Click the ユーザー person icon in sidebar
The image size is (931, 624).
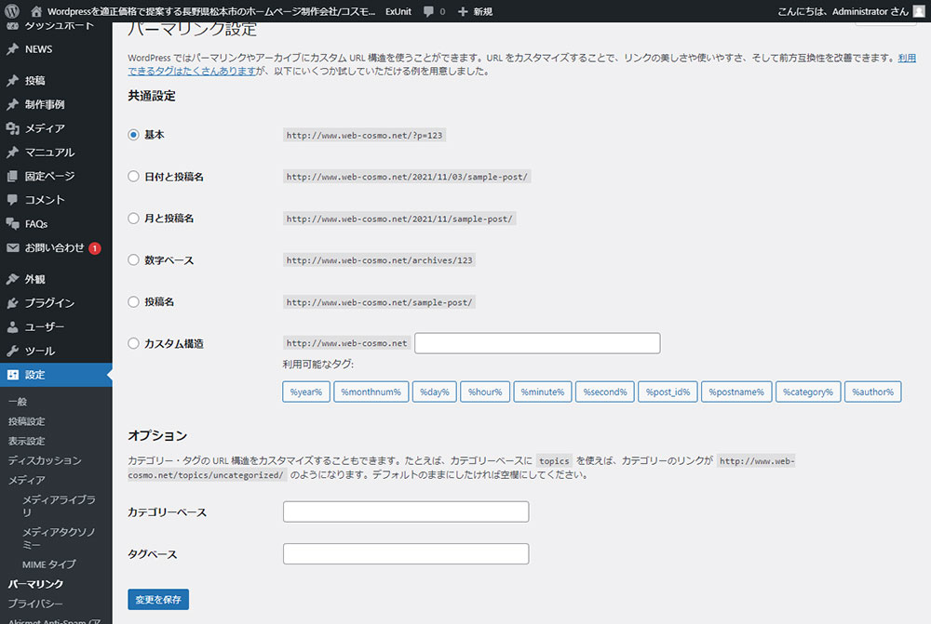click(12, 327)
